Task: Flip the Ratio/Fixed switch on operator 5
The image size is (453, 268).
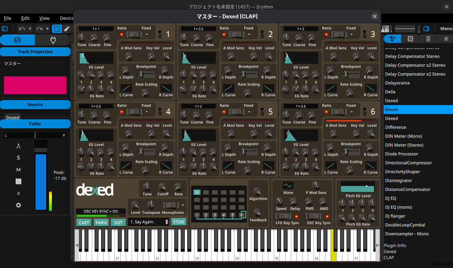Action: coord(237,112)
